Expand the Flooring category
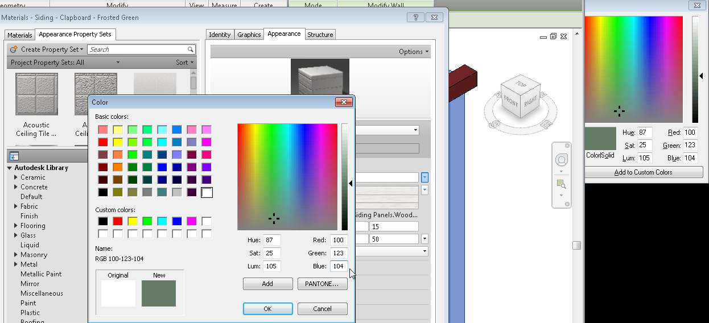709x323 pixels. (x=16, y=226)
